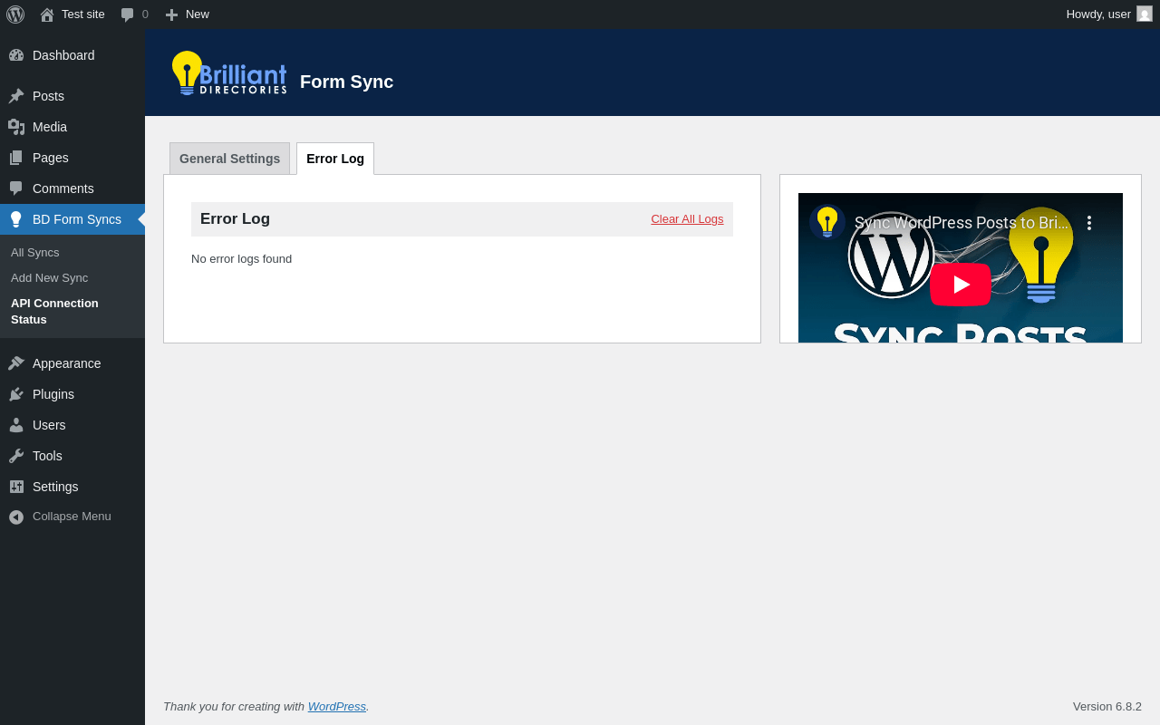The width and height of the screenshot is (1160, 725).
Task: Click the Users person icon
Action: tap(16, 425)
